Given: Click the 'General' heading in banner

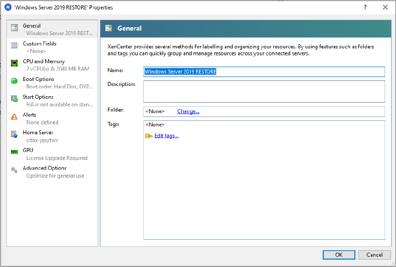Looking at the screenshot, I should click(129, 28).
